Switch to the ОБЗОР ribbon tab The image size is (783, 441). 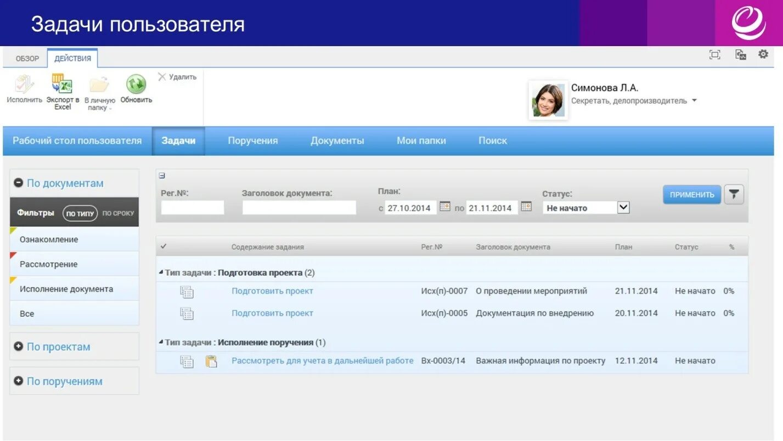point(27,59)
